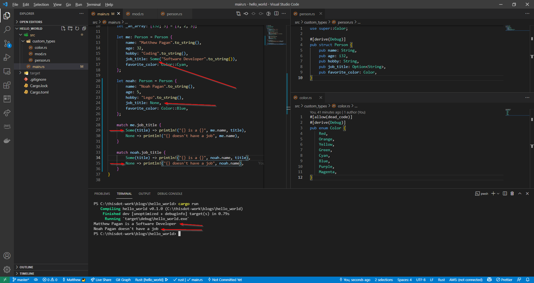Screen dimensions: 534x283
Task: Start Live Share from the status bar
Action: pos(101,280)
